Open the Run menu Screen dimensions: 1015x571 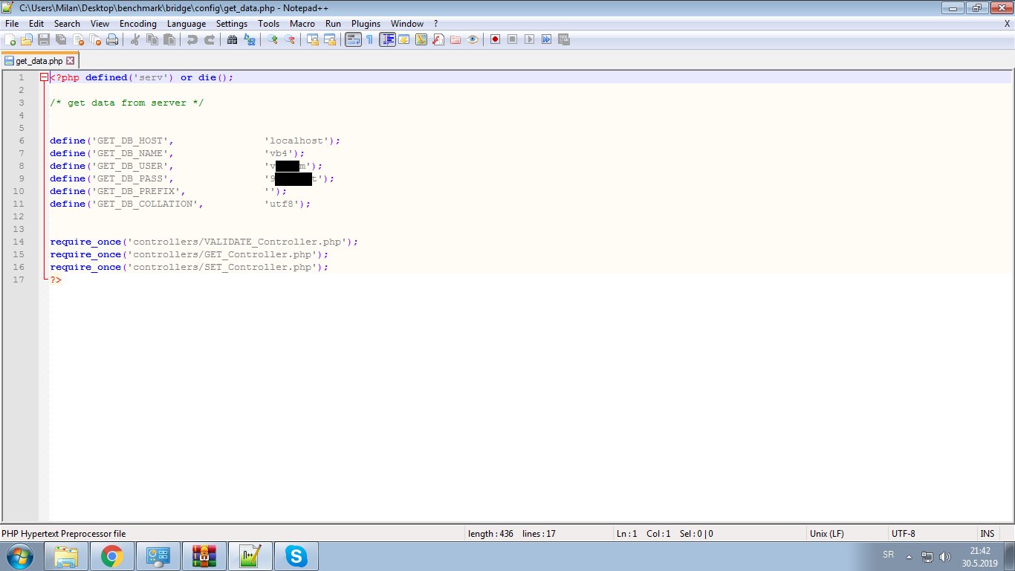coord(334,24)
